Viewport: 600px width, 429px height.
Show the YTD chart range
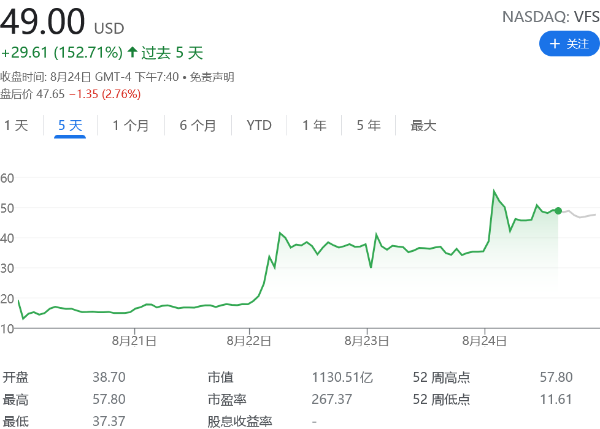tap(259, 126)
